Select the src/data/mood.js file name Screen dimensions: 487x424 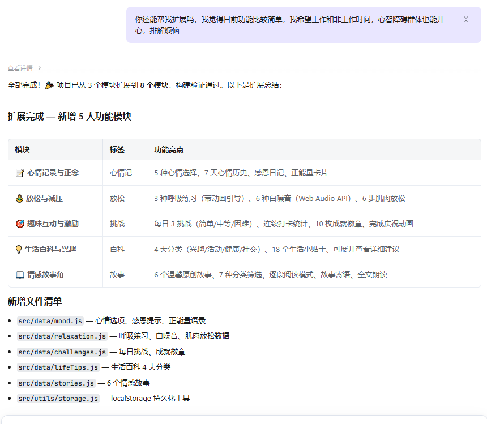pyautogui.click(x=50, y=320)
